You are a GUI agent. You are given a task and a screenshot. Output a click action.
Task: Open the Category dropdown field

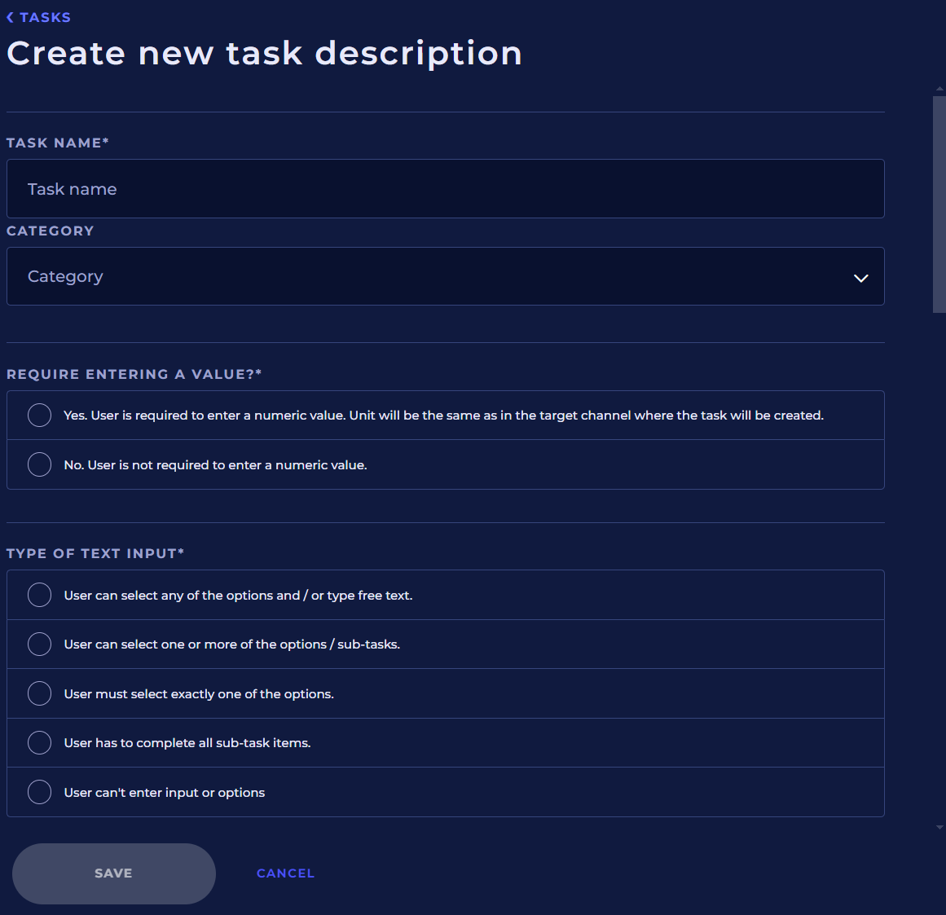point(424,277)
